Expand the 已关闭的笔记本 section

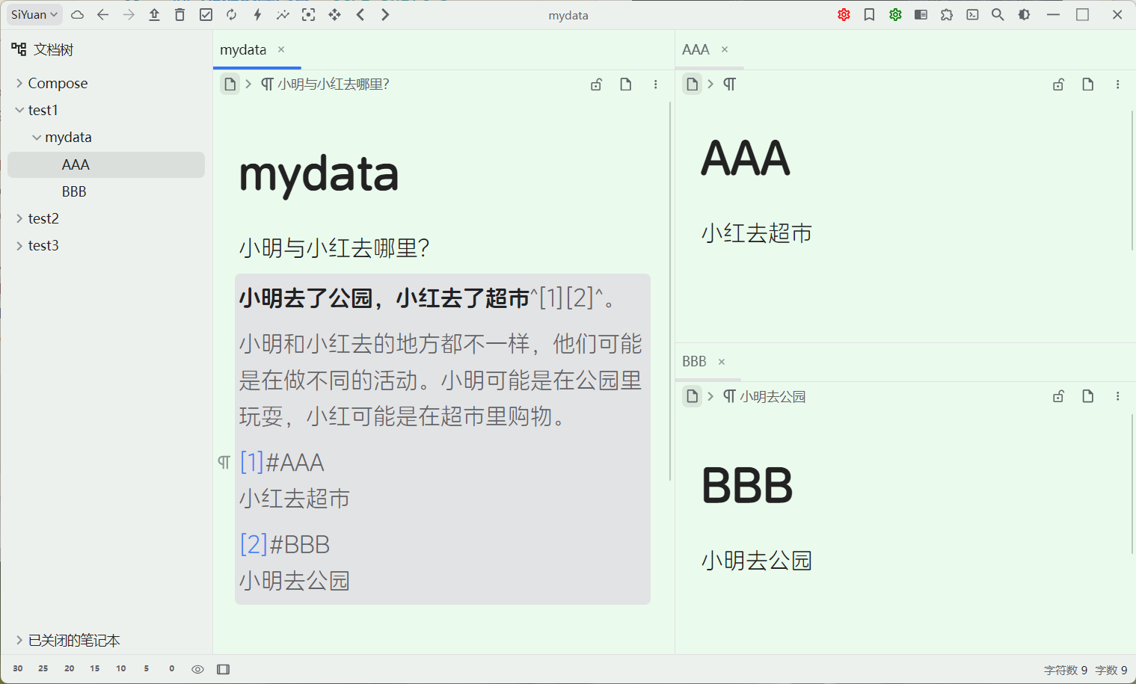coord(19,640)
